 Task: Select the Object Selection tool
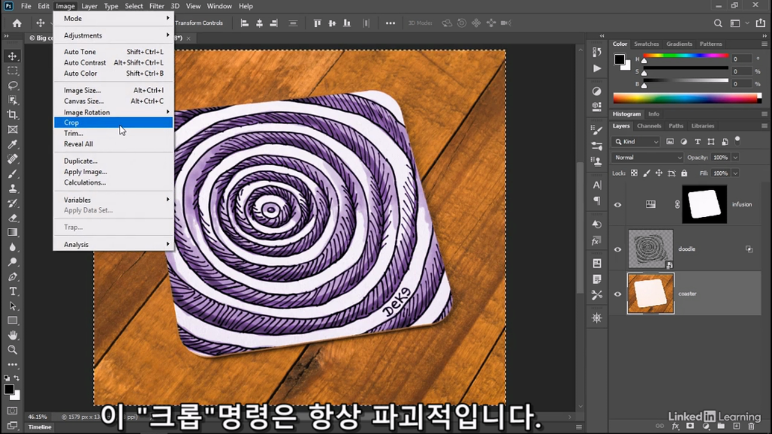point(13,100)
